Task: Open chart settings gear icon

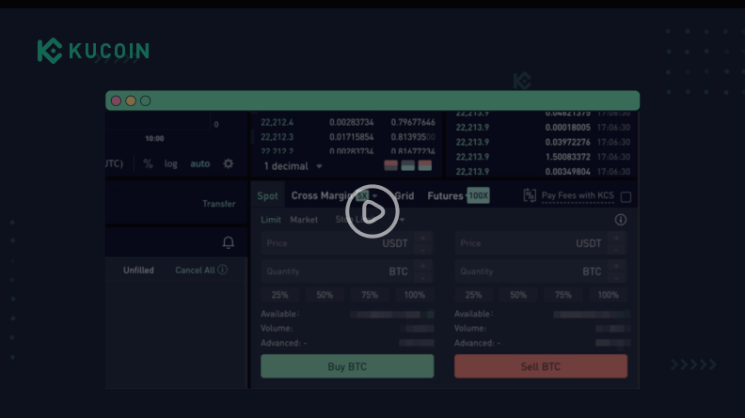Action: (228, 163)
